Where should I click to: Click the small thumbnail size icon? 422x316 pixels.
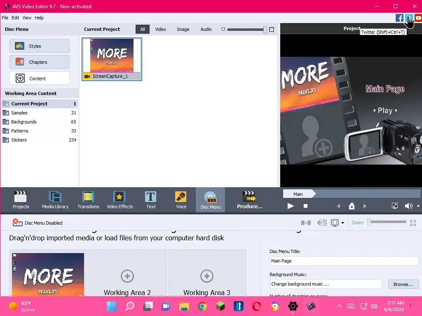[x=223, y=29]
